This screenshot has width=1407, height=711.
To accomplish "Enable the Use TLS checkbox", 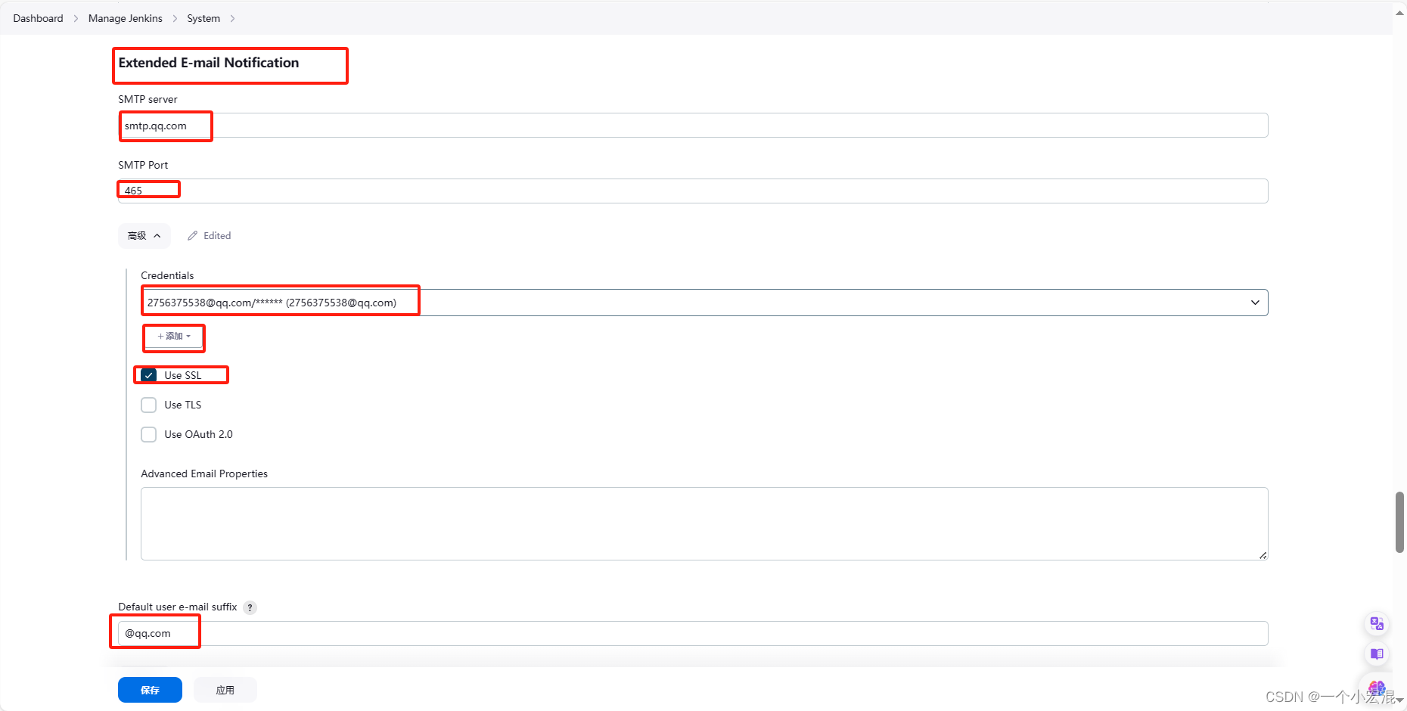I will coord(148,405).
